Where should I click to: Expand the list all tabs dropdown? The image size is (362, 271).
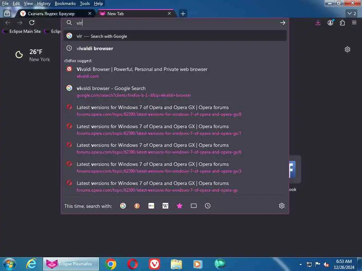pos(352,14)
